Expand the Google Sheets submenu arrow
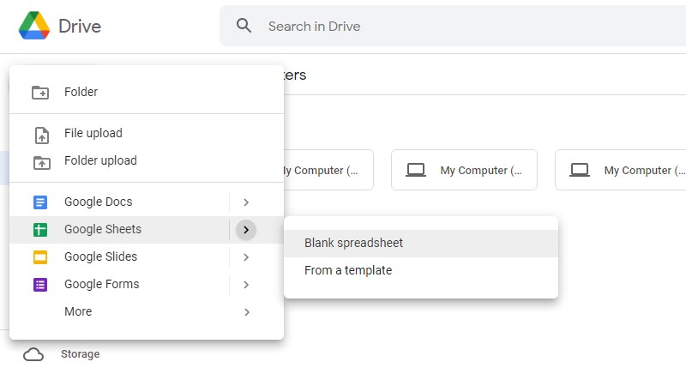The height and width of the screenshot is (374, 686). pos(246,230)
